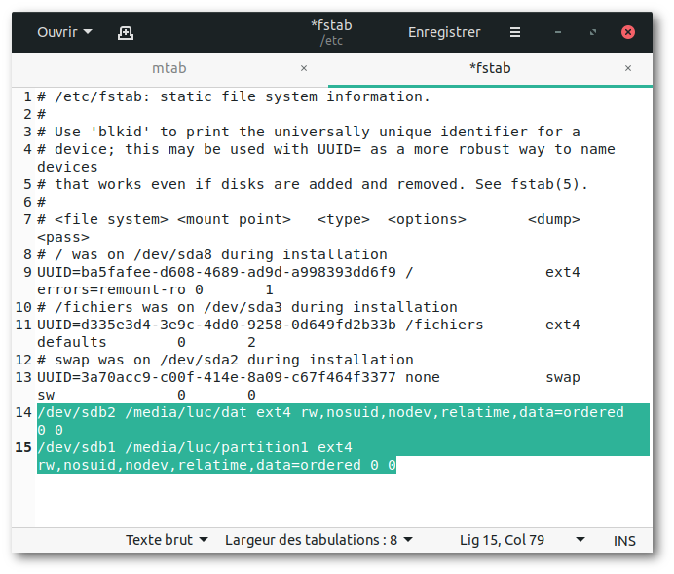Minimize the gedit window
The width and height of the screenshot is (674, 574).
(x=558, y=32)
